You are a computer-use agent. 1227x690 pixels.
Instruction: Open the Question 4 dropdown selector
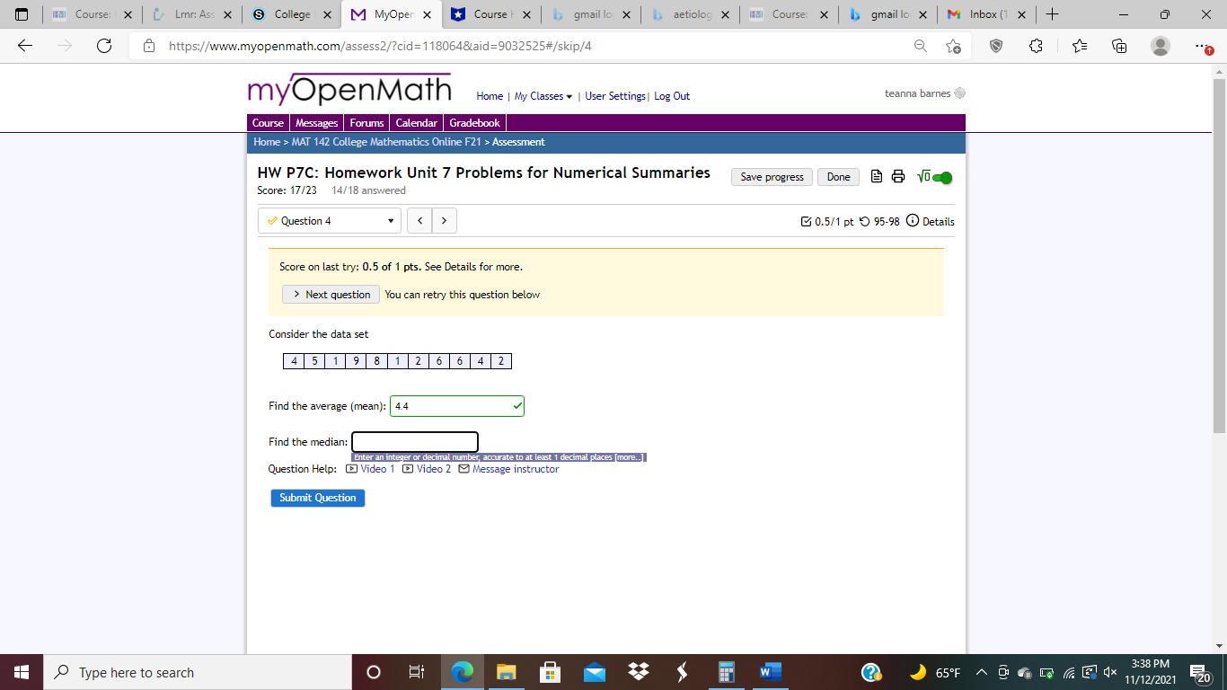(x=330, y=221)
